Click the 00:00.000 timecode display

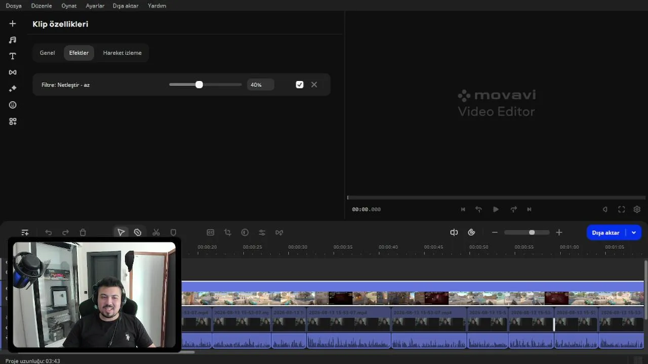click(x=367, y=209)
